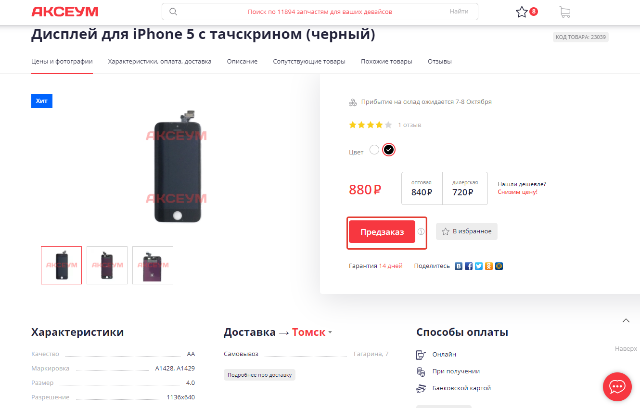
Task: Click the preorder info icon
Action: [421, 231]
